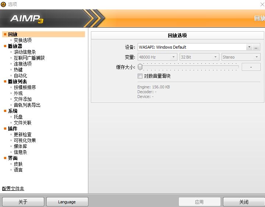Image resolution: width=265 pixels, height=207 pixels.
Task: Open the 媒体库 settings page
Action: 21,147
